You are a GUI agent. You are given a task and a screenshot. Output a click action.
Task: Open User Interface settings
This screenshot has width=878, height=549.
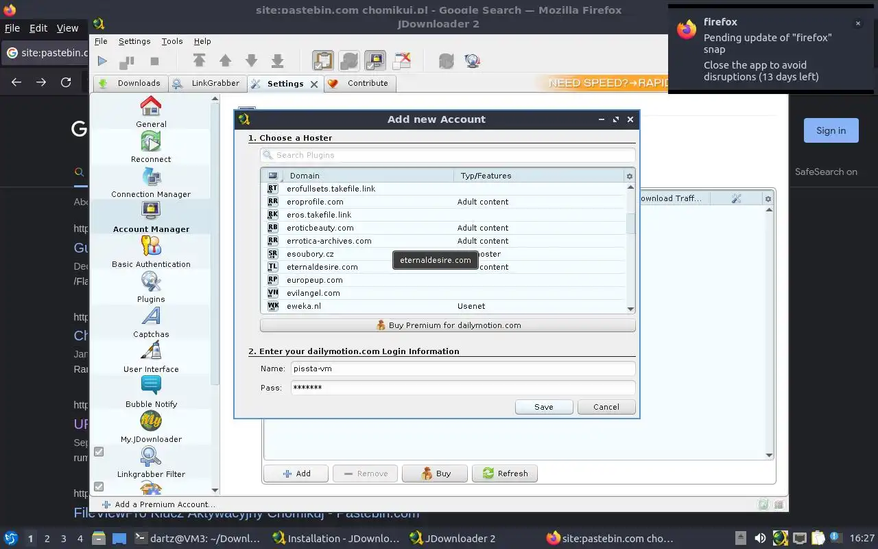(x=151, y=357)
